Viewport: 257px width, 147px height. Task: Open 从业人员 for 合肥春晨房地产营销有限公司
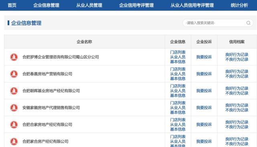point(178,74)
